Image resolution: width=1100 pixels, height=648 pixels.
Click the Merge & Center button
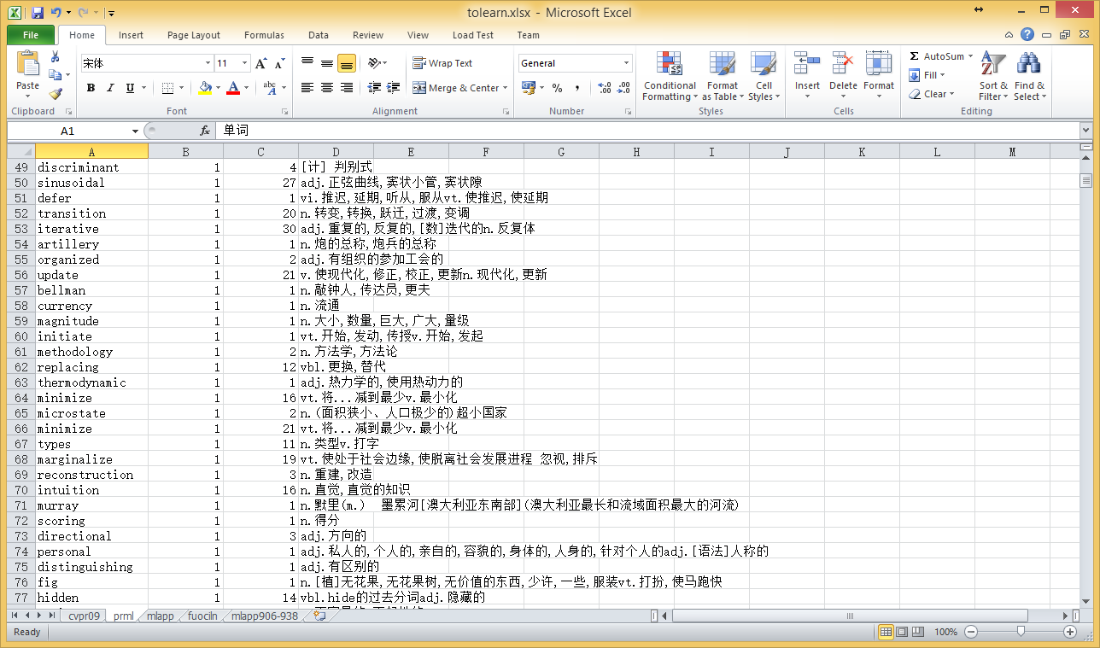(x=456, y=88)
